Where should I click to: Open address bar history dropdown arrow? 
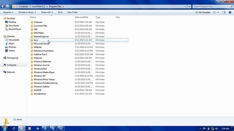(x=185, y=7)
